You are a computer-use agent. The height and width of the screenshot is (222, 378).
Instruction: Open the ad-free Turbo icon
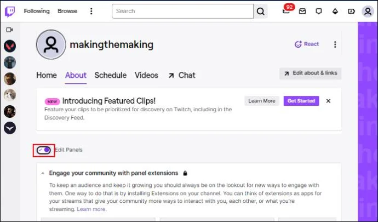[351, 11]
